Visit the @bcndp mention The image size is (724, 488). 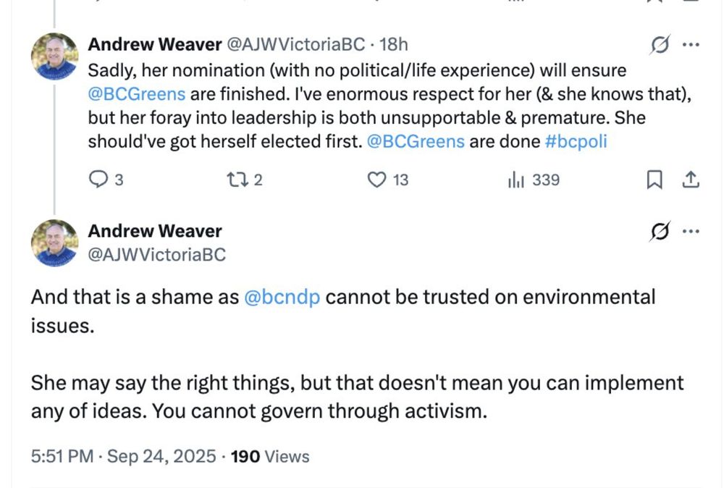coord(282,297)
